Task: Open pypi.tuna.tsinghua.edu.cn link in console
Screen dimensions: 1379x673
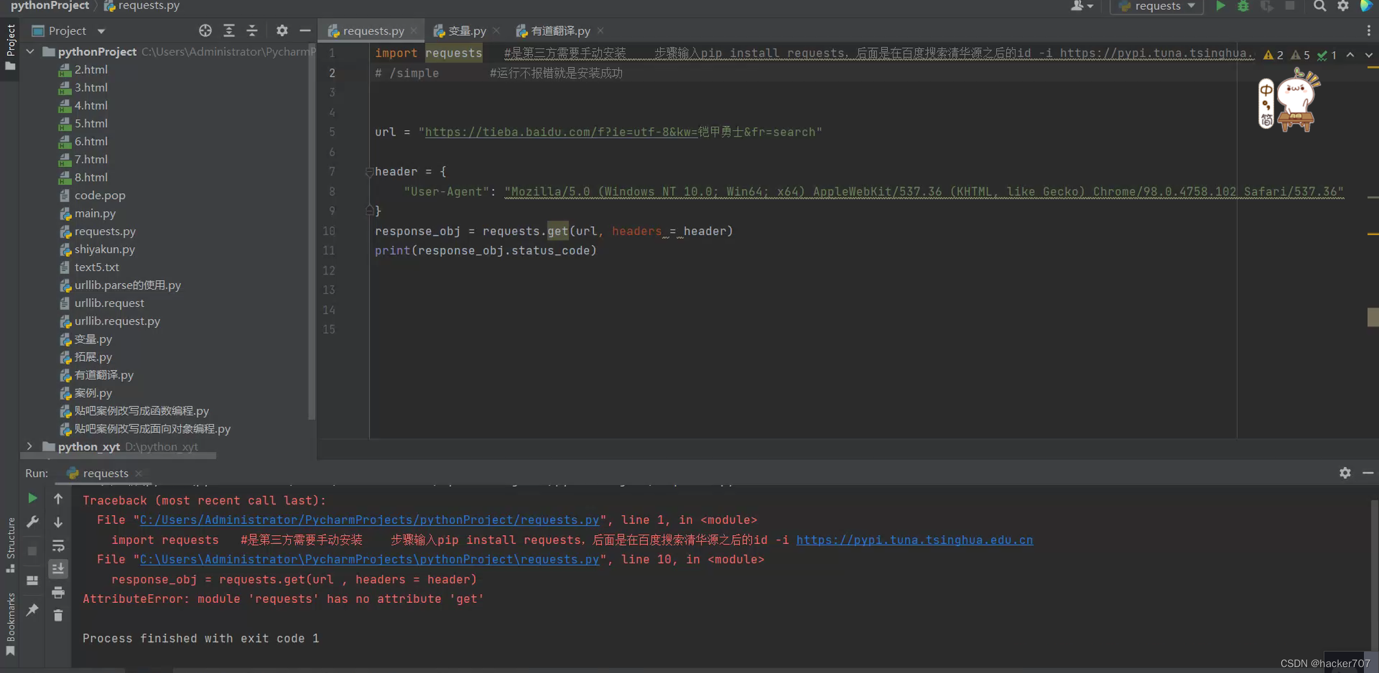Action: click(x=914, y=540)
